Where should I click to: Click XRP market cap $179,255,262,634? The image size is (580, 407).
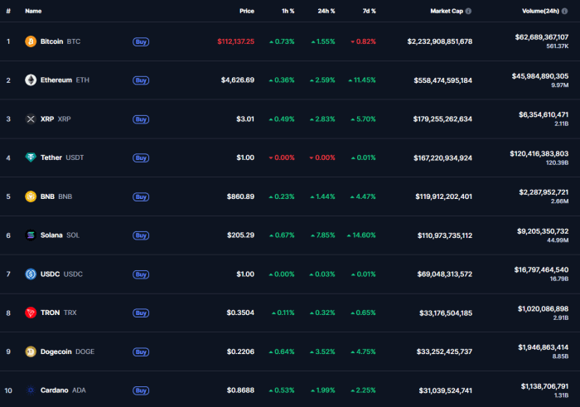click(x=442, y=119)
